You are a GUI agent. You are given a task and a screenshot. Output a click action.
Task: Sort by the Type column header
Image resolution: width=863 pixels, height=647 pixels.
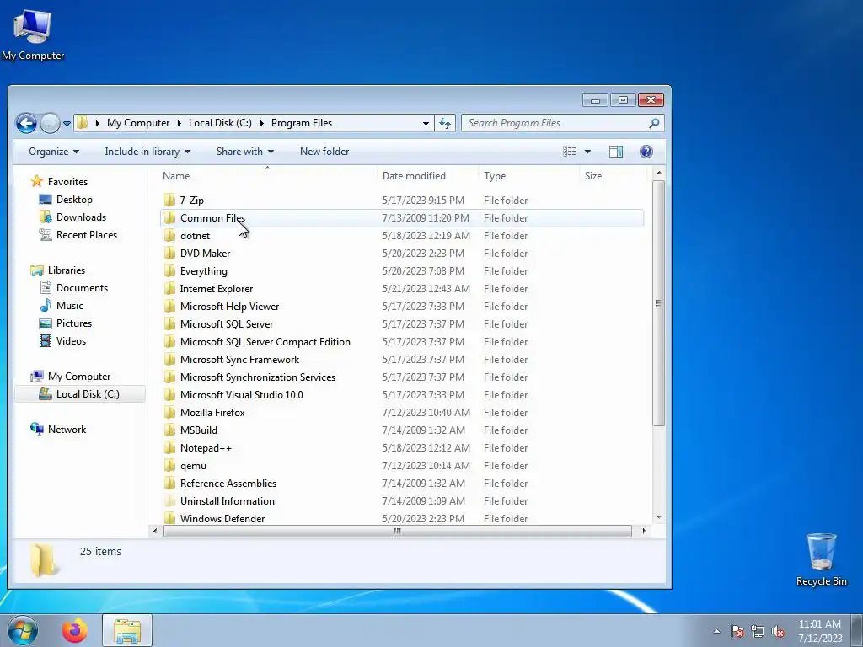point(528,176)
